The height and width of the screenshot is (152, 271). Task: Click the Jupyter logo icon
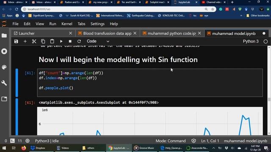coord(4,24)
